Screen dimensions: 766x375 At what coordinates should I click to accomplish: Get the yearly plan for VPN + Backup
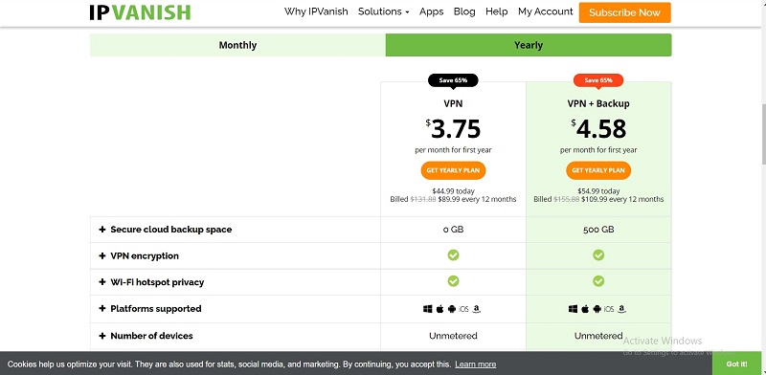coord(598,170)
